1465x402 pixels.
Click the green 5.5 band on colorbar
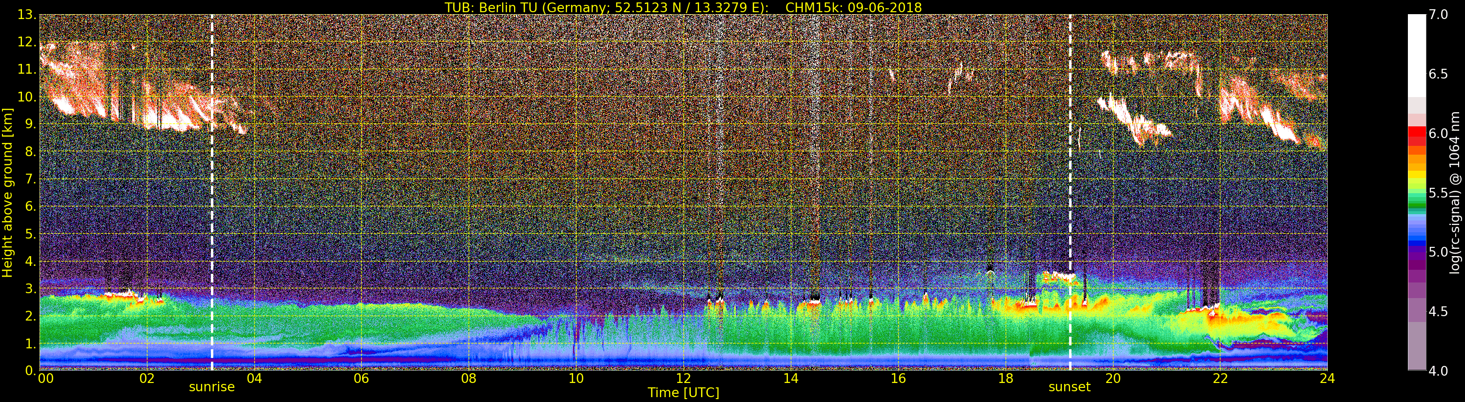(x=1417, y=193)
